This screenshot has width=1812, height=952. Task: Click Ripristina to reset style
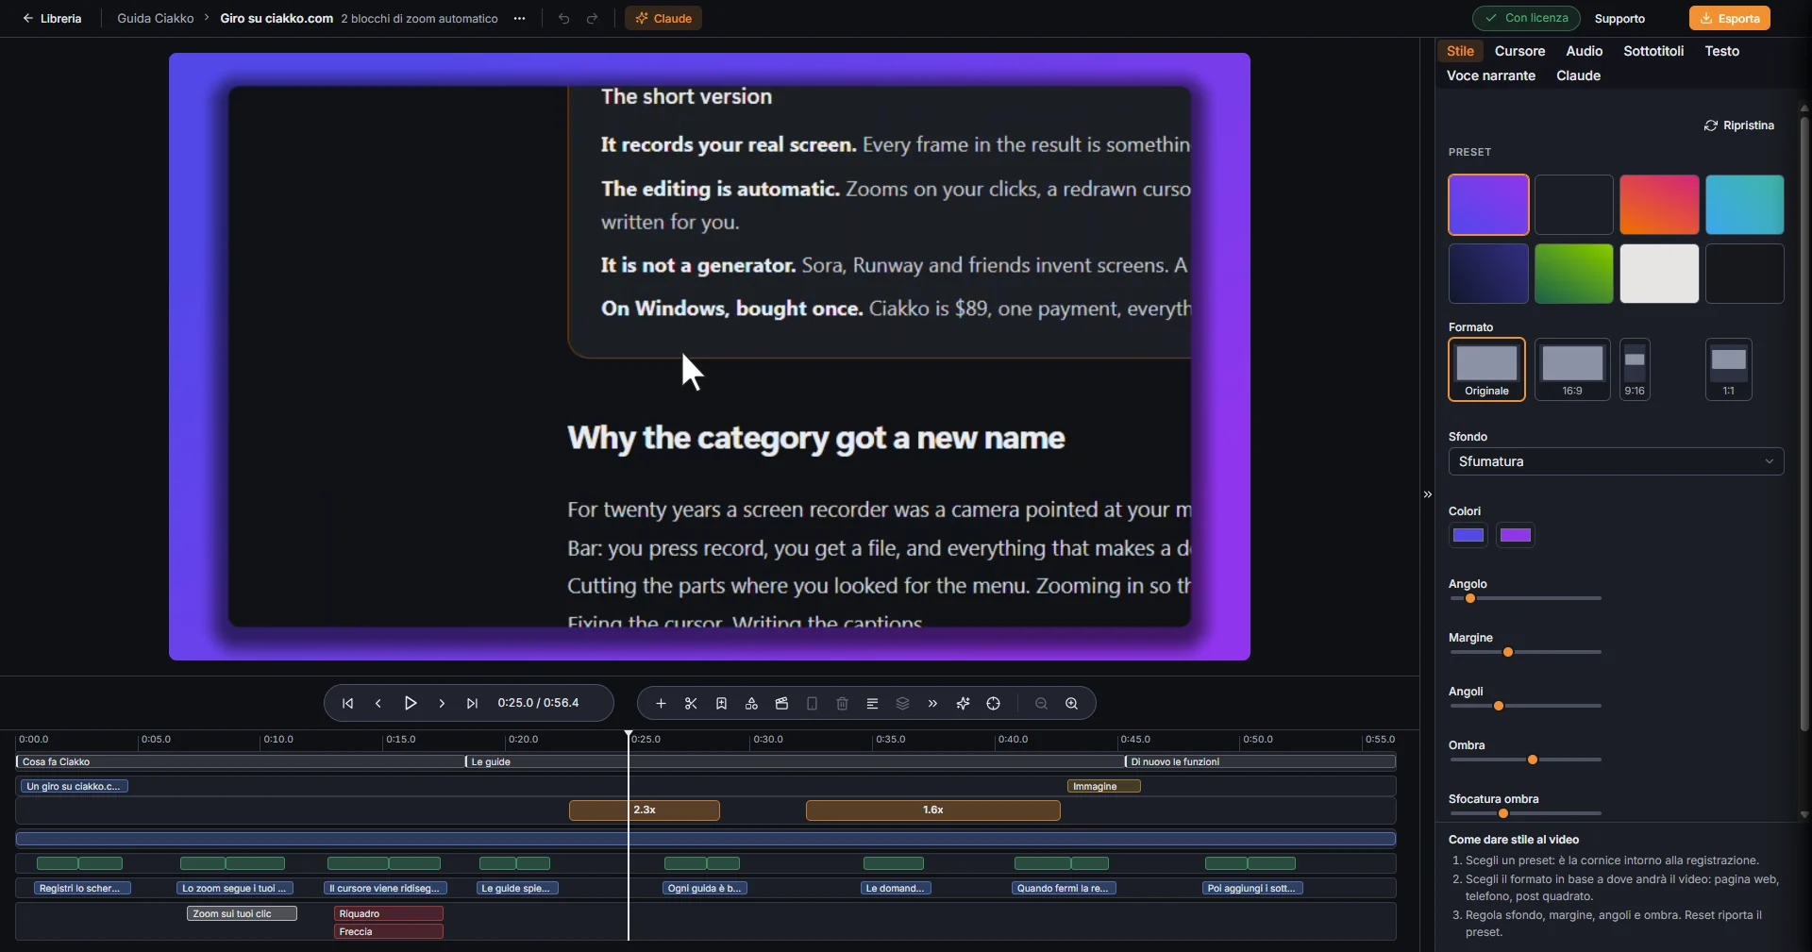coord(1738,125)
